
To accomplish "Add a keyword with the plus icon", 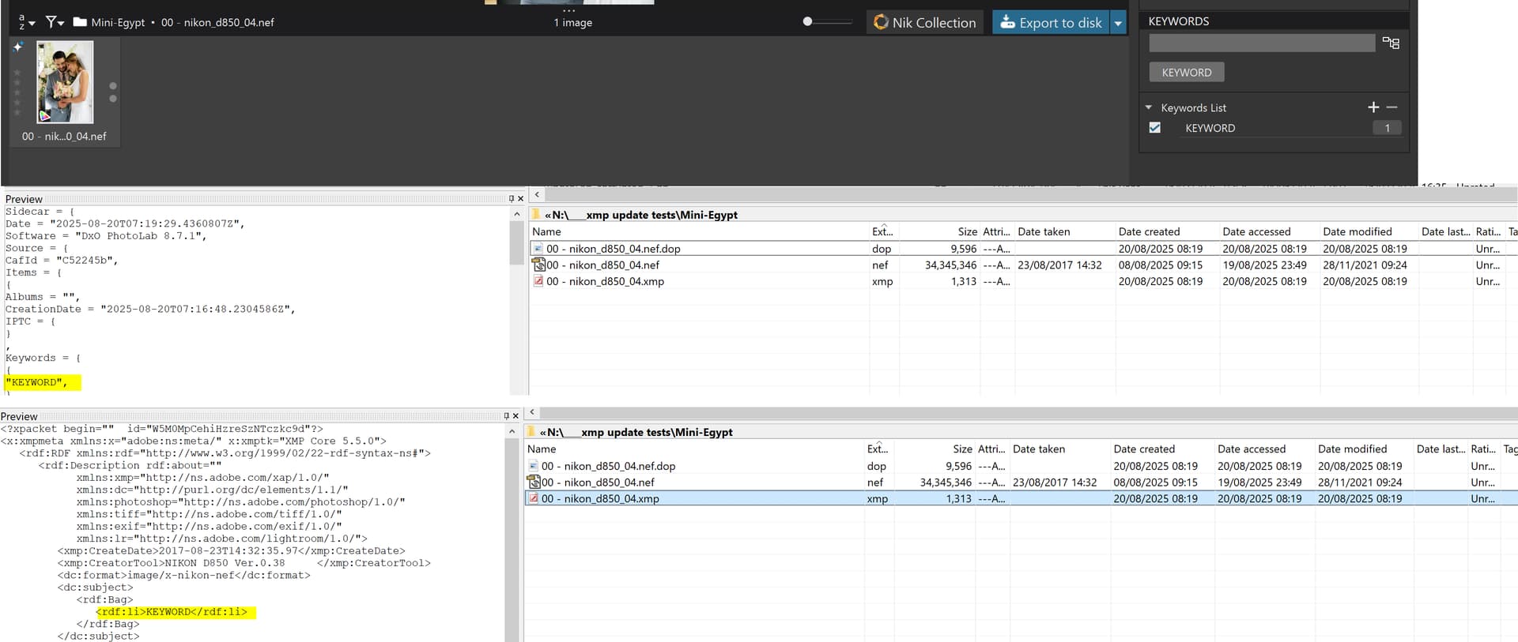I will (1373, 107).
